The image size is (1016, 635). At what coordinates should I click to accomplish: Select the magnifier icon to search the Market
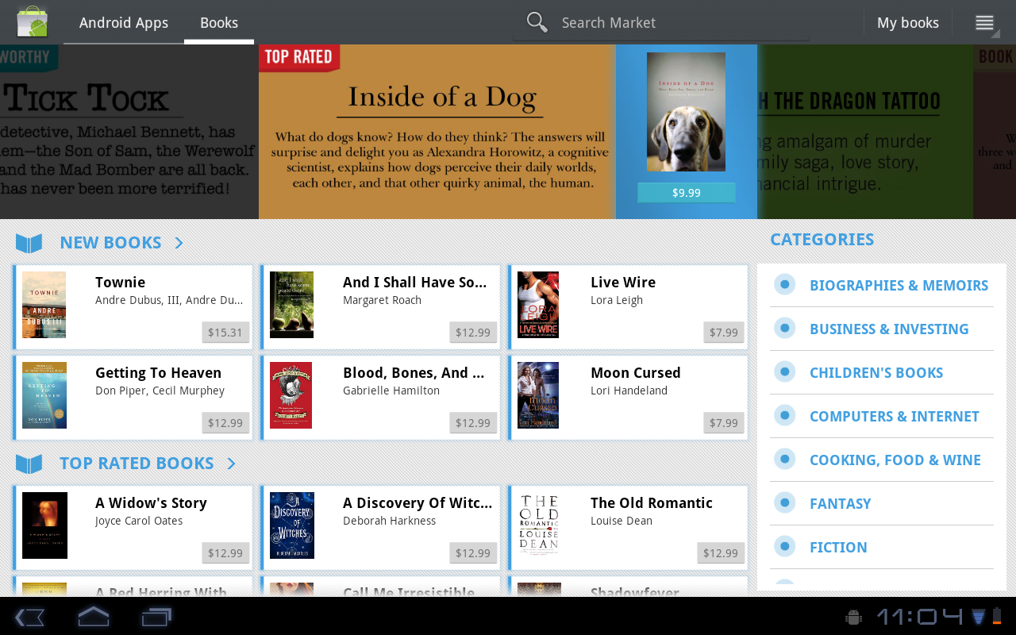click(537, 21)
